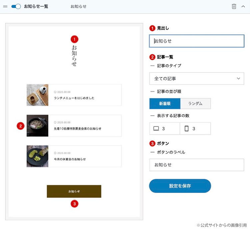Image resolution: width=250 pixels, height=229 pixels.
Task: Select 新着順 sort order
Action: (165, 104)
